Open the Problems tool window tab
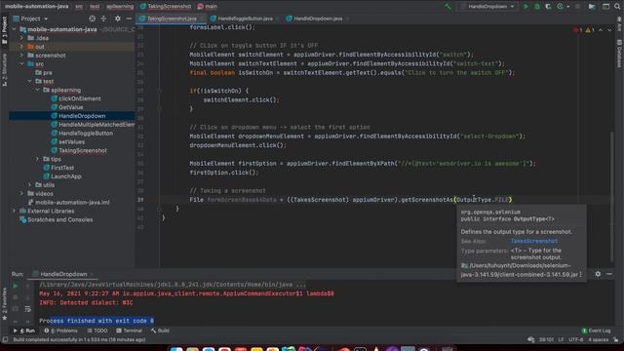624x351 pixels. click(x=60, y=331)
